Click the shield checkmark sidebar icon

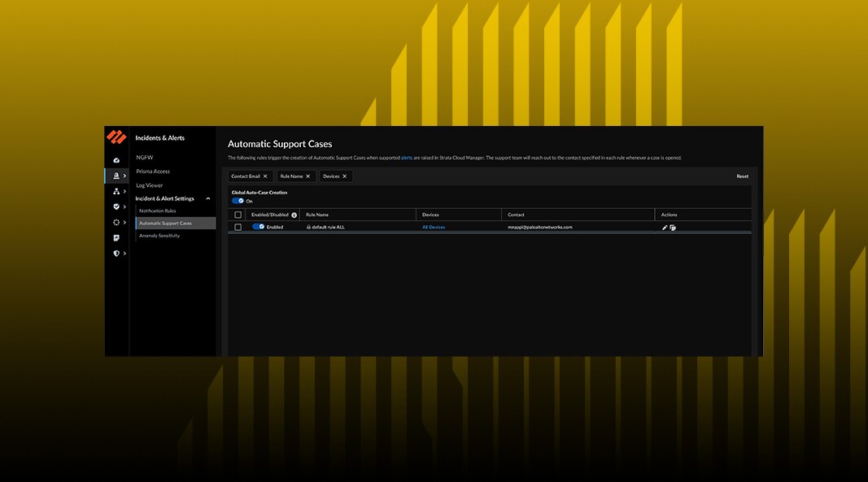[x=116, y=207]
